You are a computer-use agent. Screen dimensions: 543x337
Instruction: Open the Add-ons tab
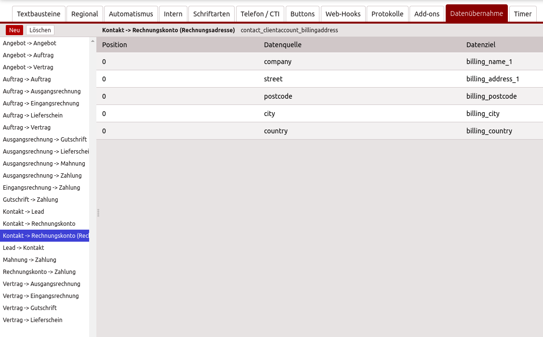pos(426,14)
